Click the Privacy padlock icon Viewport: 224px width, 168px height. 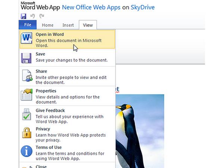pyautogui.click(x=27, y=133)
